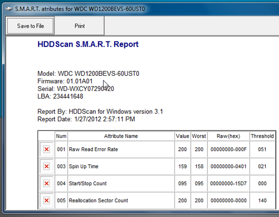
Task: Click the Serial: WD-WXCY07290420 line
Action: [x=76, y=89]
